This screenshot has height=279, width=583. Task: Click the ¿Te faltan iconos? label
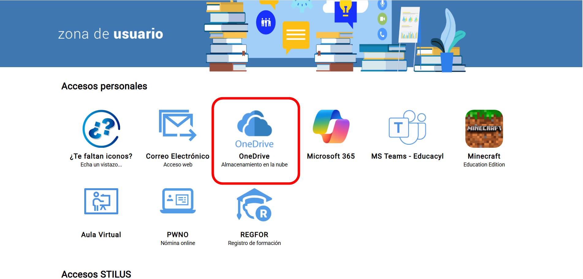pos(101,156)
